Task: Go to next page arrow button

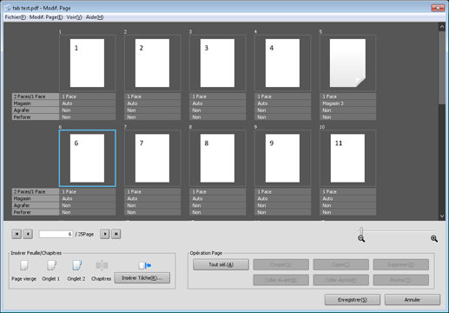Action: [105, 234]
